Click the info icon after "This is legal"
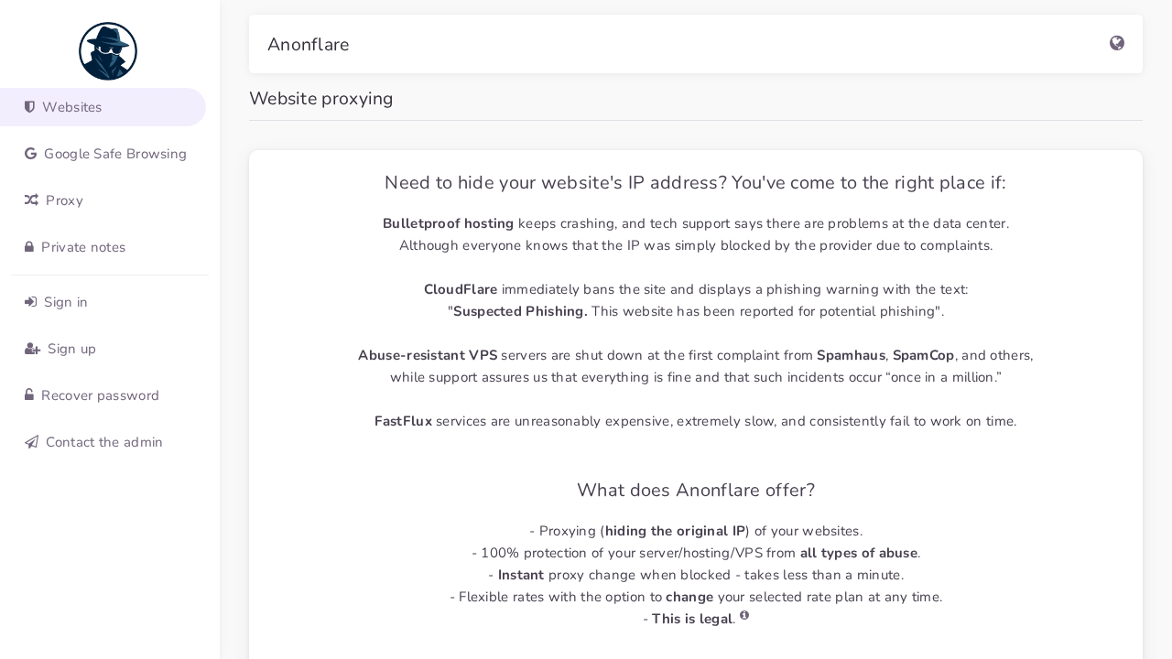The height and width of the screenshot is (659, 1172). pyautogui.click(x=744, y=615)
